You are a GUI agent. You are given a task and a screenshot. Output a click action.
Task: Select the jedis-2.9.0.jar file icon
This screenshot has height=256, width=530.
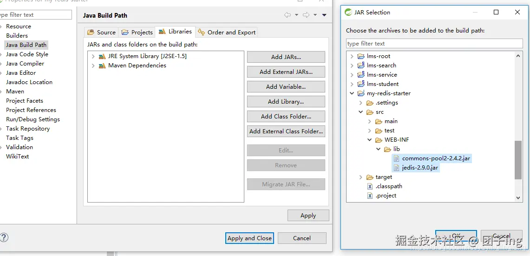[396, 168]
